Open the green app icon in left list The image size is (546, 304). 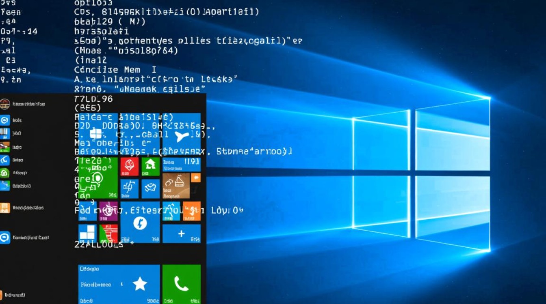[4, 173]
